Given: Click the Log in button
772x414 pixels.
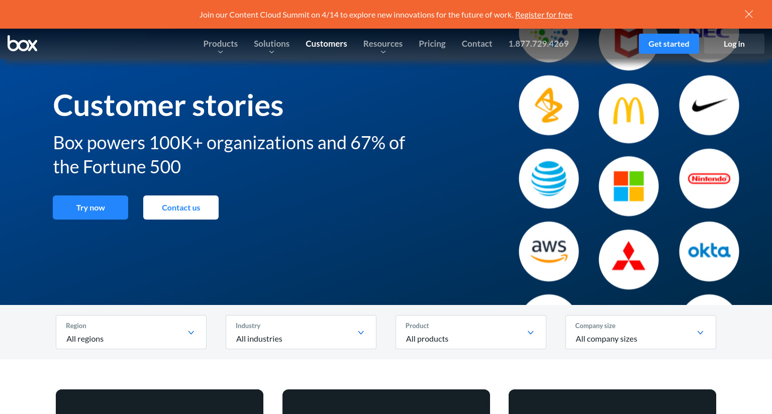Looking at the screenshot, I should [734, 44].
